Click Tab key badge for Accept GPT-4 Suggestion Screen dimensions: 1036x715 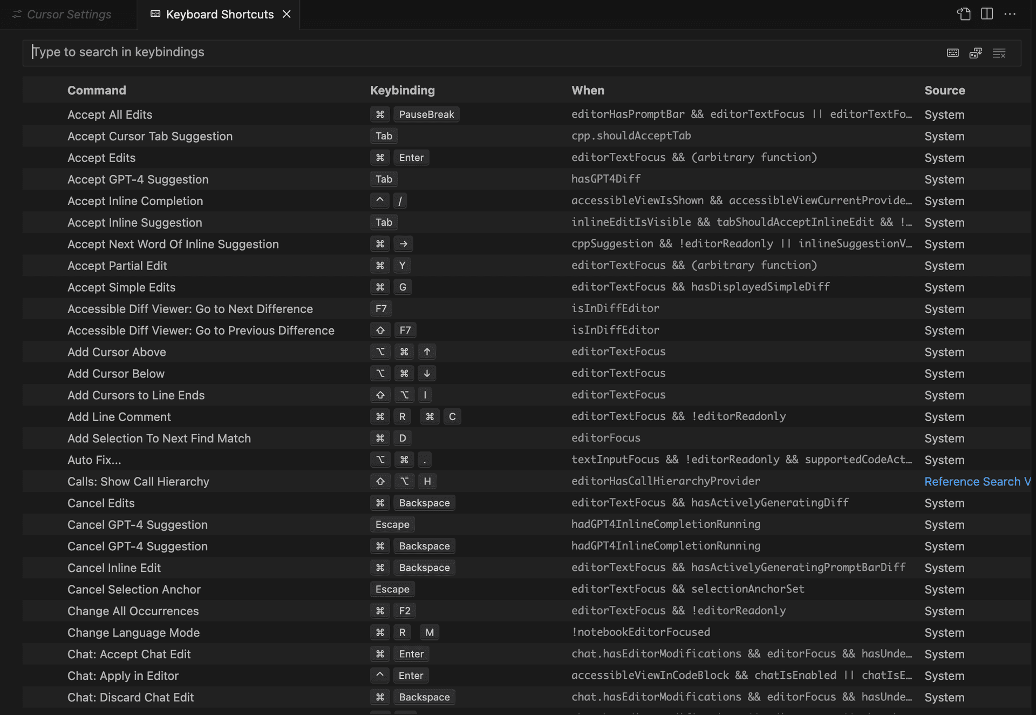pyautogui.click(x=384, y=179)
